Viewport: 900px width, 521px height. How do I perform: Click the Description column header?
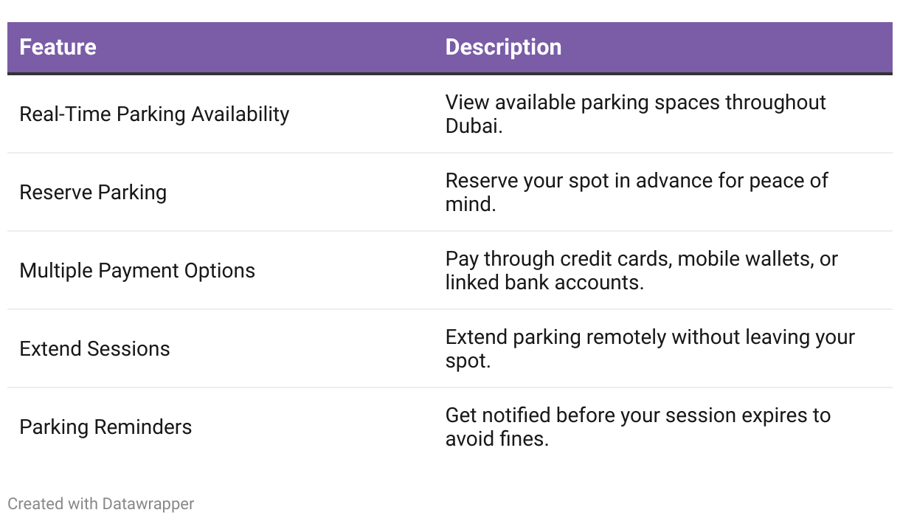[x=503, y=47]
